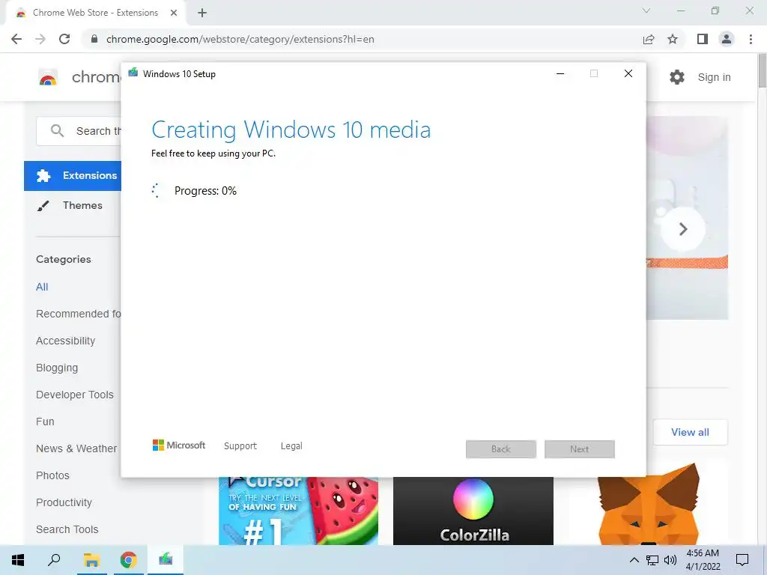
Task: Open File Explorer from the taskbar
Action: pos(91,560)
